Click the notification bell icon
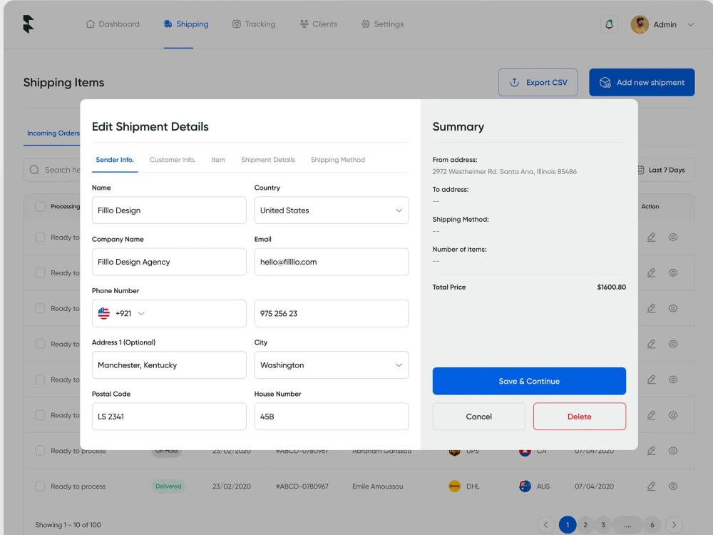Screen dimensions: 713x535 tap(609, 24)
